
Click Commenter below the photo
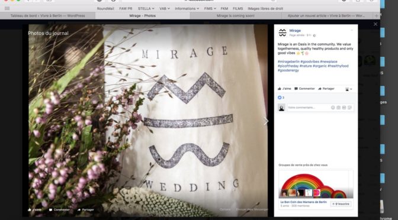coord(59,210)
